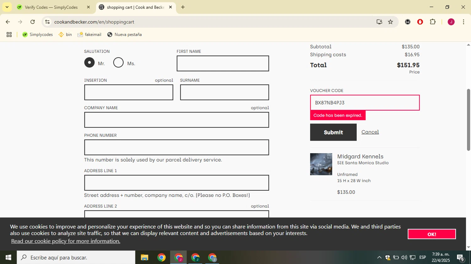Select the shopping cart Cook and Becker tab

(x=135, y=7)
